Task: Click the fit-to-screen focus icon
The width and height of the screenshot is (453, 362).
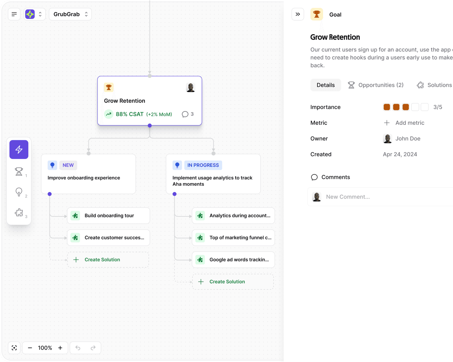Action: pos(14,348)
